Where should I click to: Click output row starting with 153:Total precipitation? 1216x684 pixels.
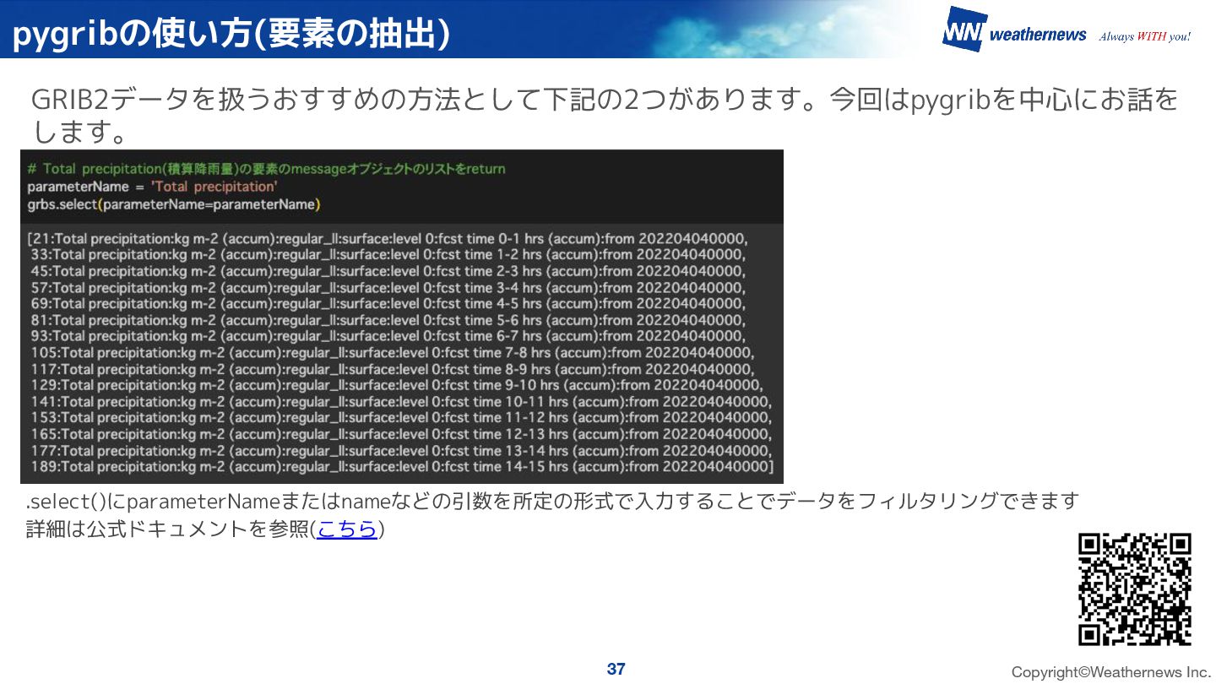tap(401, 417)
